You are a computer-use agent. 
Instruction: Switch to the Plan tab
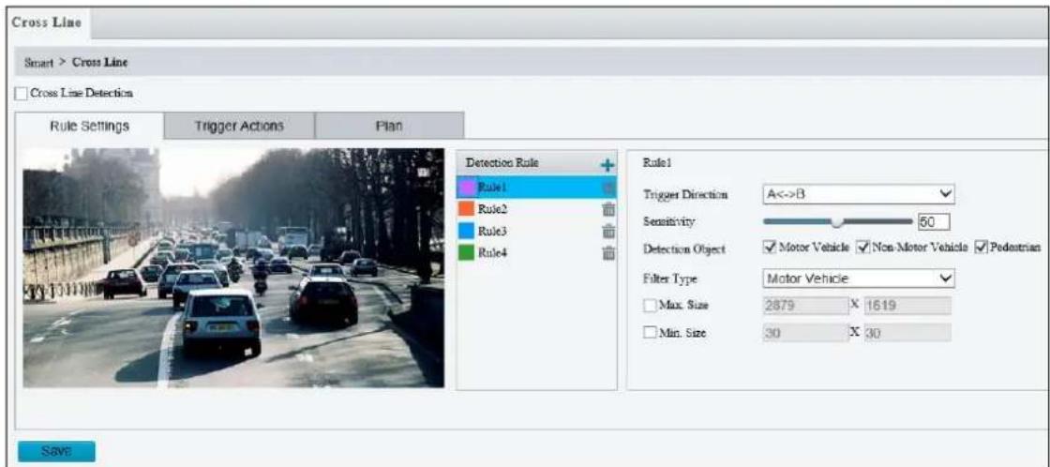click(x=389, y=126)
